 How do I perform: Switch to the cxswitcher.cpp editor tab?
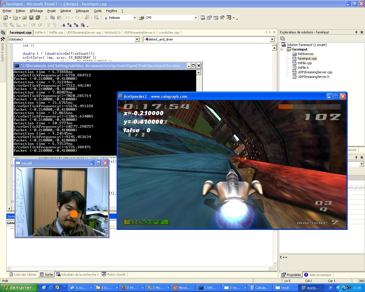coord(169,33)
